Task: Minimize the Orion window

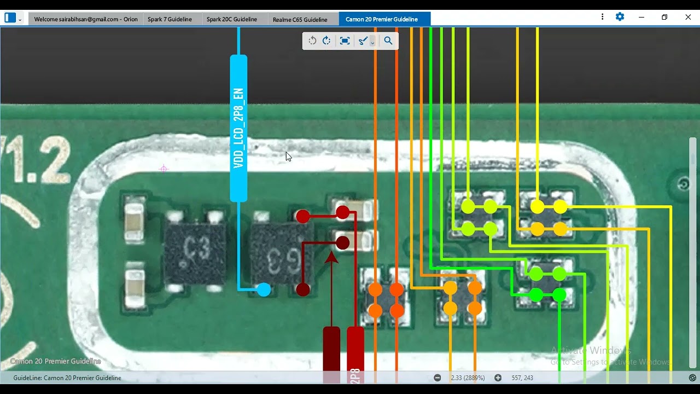Action: pyautogui.click(x=641, y=17)
